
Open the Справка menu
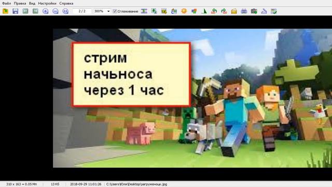[66, 4]
